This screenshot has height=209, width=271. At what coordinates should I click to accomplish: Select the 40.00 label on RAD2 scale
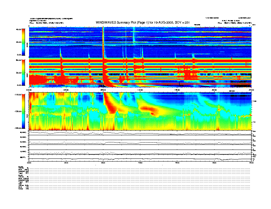(18, 29)
